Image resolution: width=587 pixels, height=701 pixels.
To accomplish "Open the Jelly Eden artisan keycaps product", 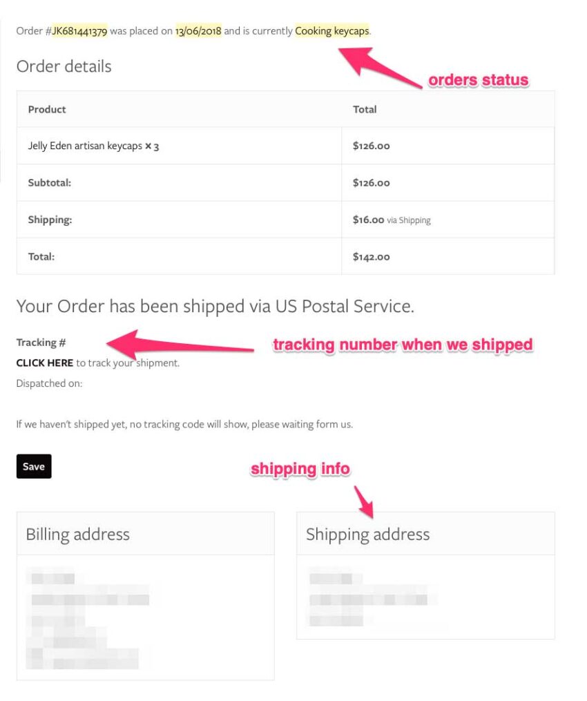I will 85,146.
